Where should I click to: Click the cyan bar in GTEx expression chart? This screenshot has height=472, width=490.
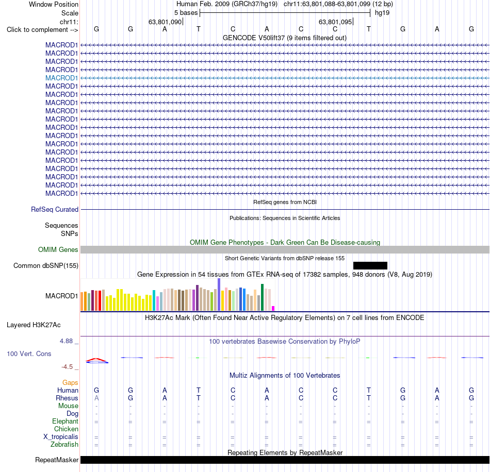click(x=154, y=300)
